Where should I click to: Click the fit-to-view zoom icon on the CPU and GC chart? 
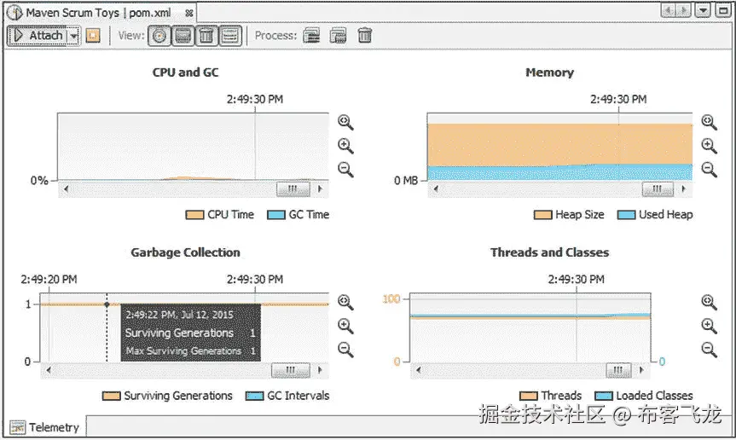click(x=345, y=122)
